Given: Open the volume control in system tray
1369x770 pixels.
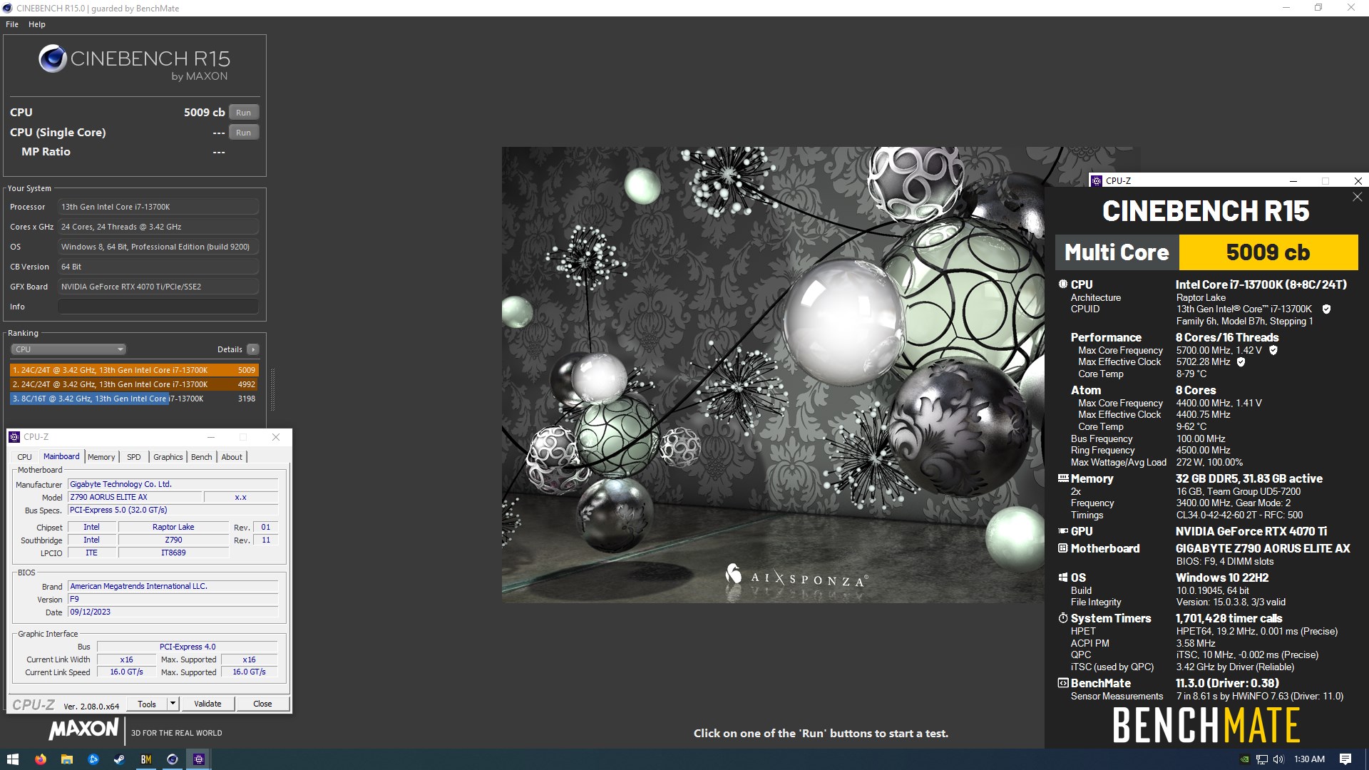Looking at the screenshot, I should [1278, 759].
